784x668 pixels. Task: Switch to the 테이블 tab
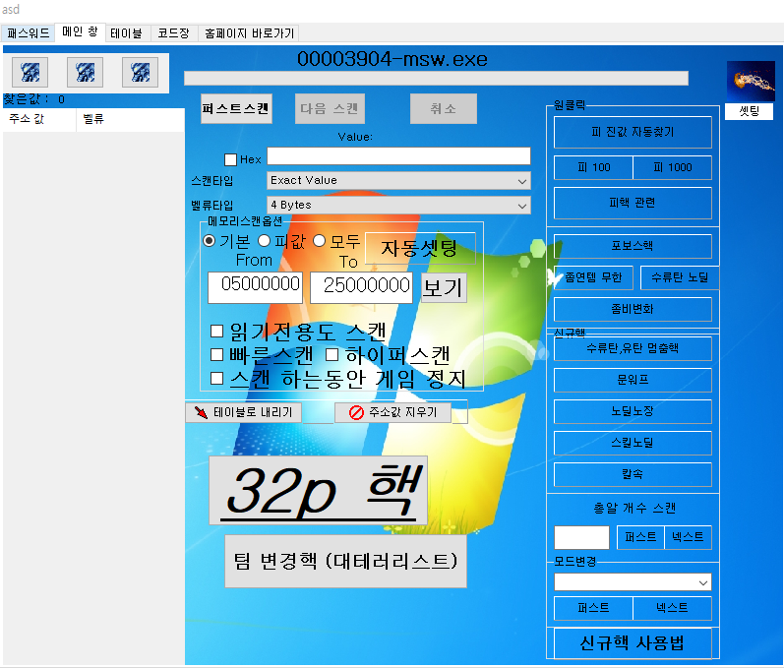(126, 32)
